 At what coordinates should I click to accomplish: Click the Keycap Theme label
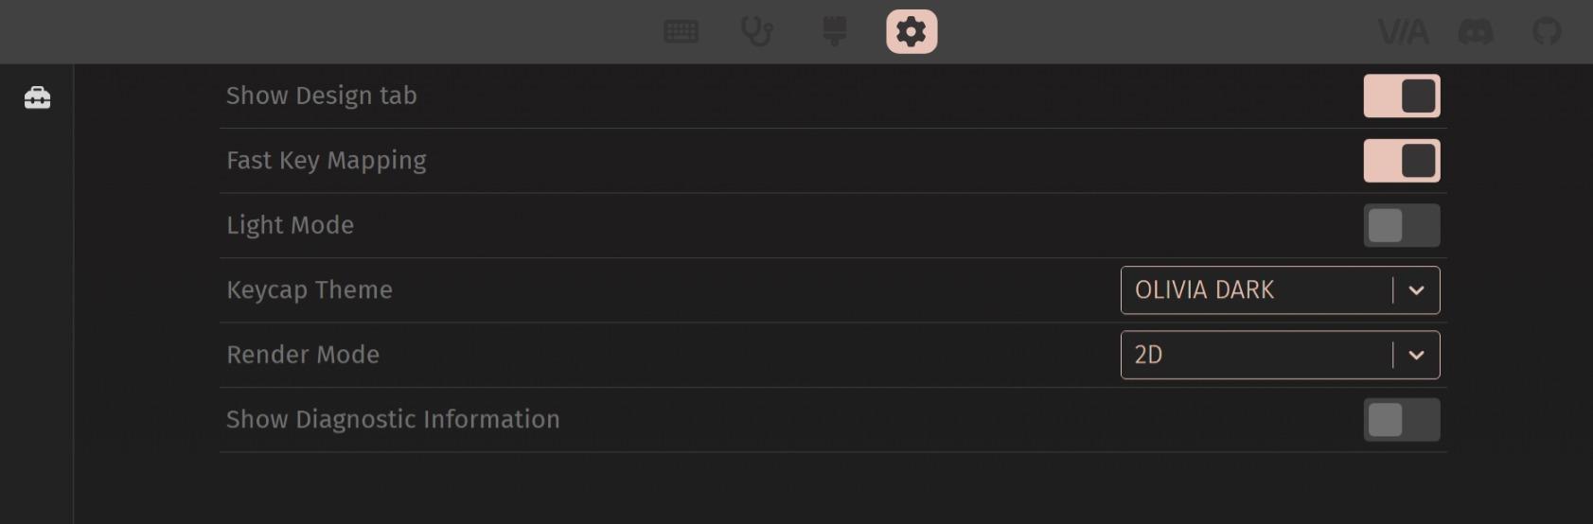310,290
